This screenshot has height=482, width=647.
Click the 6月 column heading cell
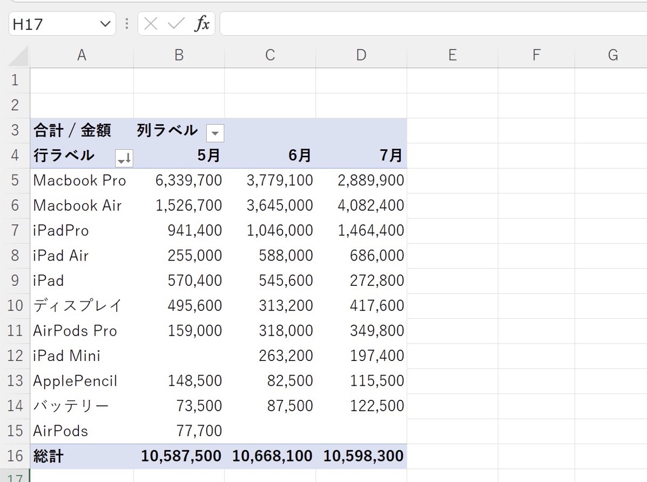coord(270,156)
